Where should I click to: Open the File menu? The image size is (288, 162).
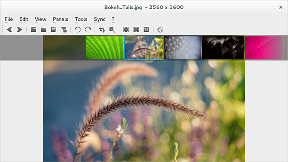8,19
